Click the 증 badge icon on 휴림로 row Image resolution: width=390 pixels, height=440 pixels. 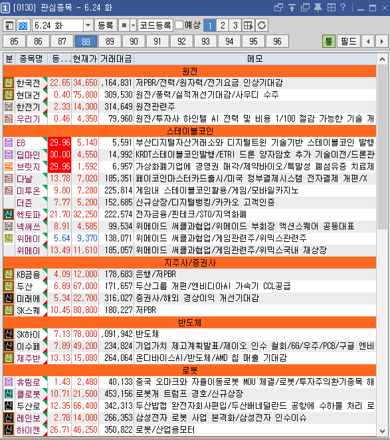pyautogui.click(x=9, y=382)
